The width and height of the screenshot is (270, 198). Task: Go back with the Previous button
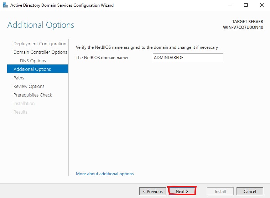point(152,191)
